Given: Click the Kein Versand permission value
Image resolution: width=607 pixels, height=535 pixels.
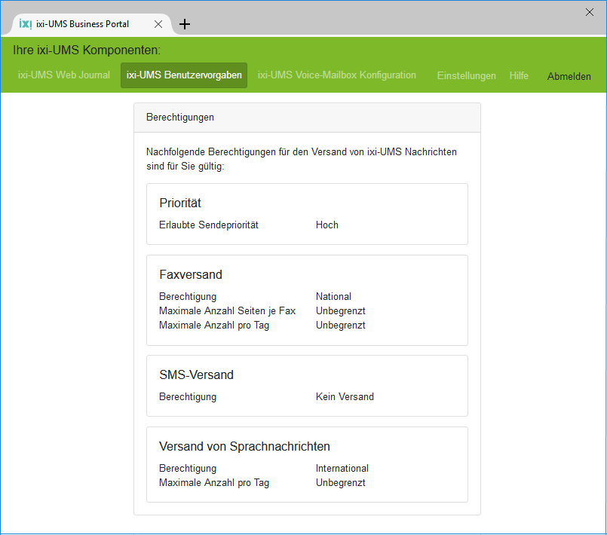Looking at the screenshot, I should click(x=345, y=397).
